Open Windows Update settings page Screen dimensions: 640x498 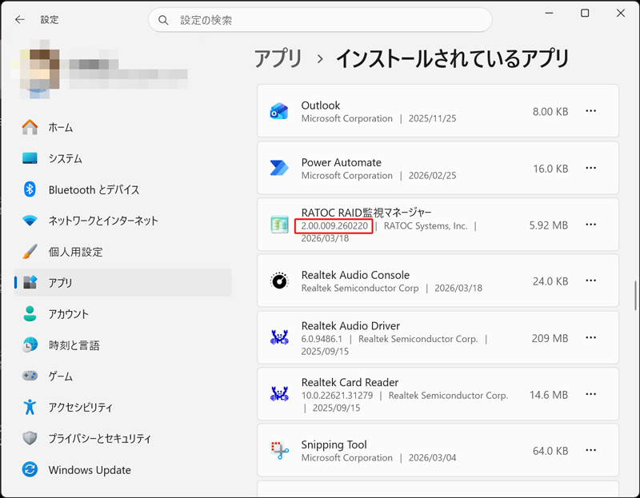click(x=90, y=470)
